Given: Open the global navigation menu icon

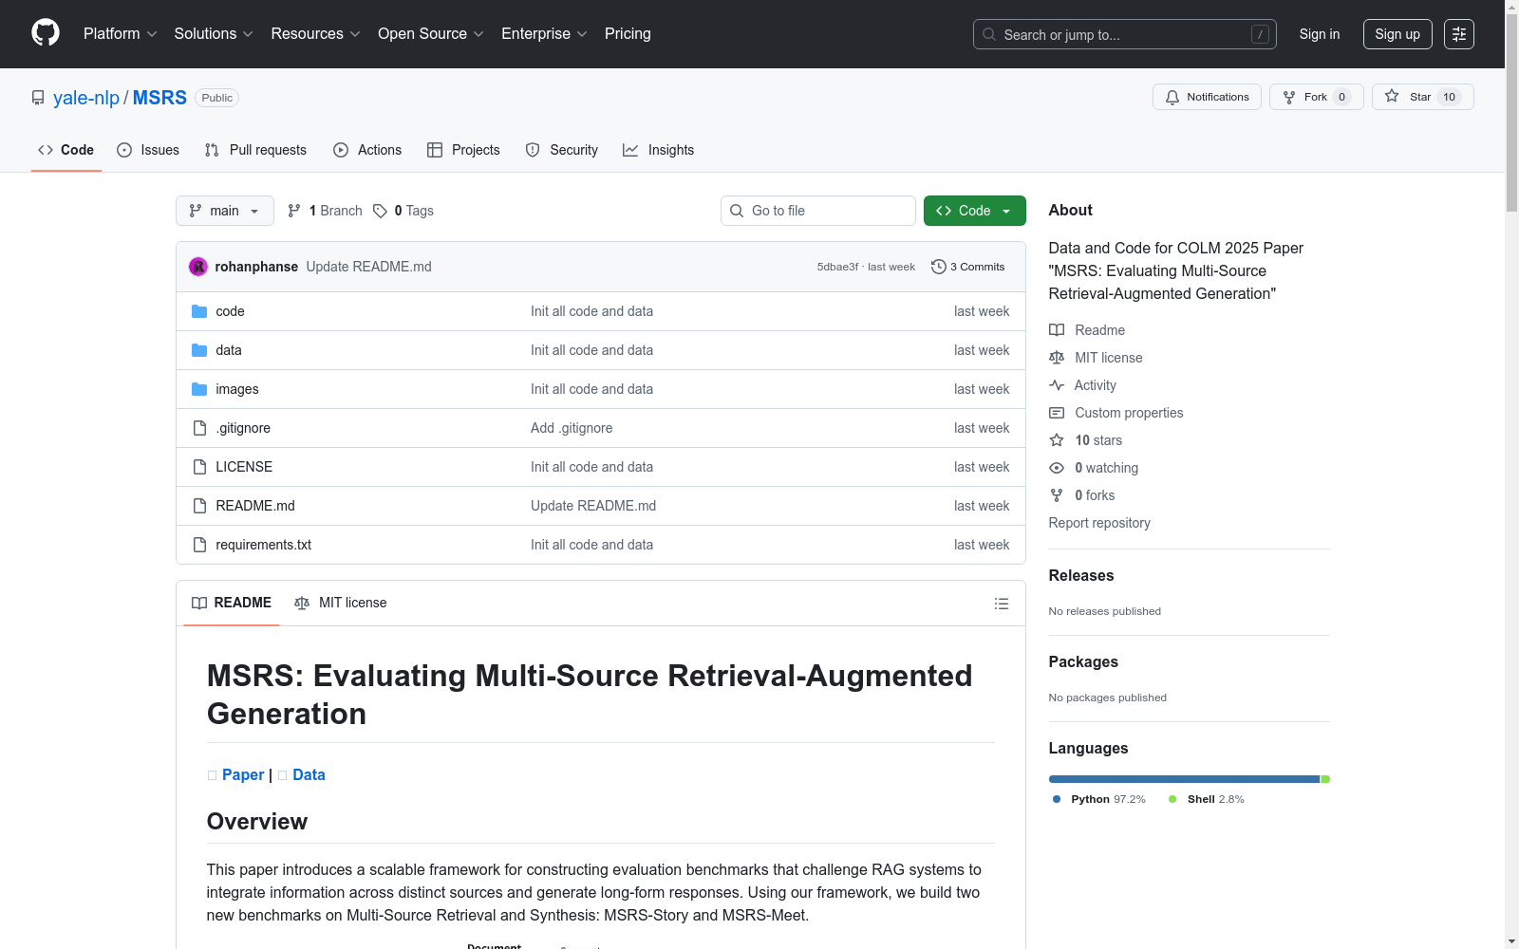Looking at the screenshot, I should pyautogui.click(x=1459, y=34).
